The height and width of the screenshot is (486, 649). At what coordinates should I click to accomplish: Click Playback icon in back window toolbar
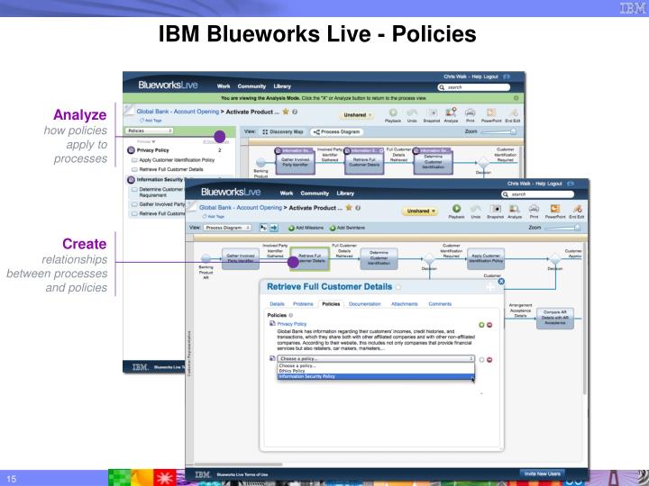[393, 112]
